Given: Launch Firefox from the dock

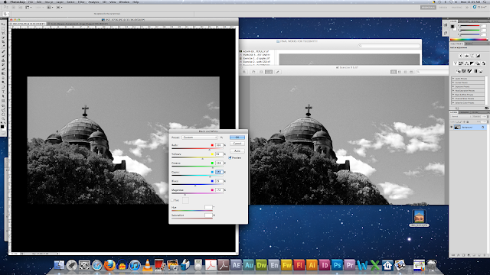Looking at the screenshot, I should point(109,265).
